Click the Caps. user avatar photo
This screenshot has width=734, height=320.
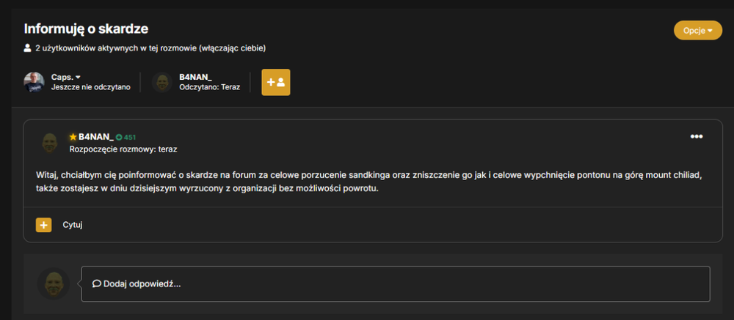(x=34, y=82)
